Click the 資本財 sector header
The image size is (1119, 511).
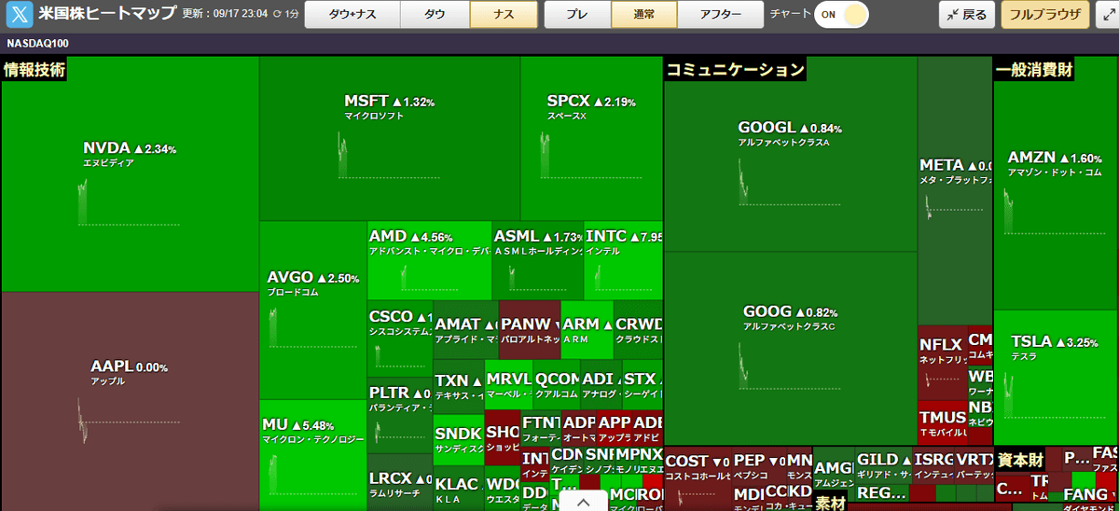click(x=1020, y=460)
